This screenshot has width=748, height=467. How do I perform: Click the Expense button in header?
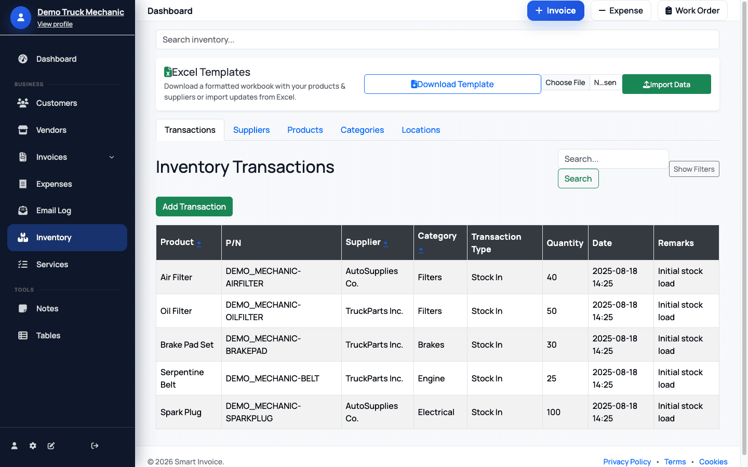(621, 10)
